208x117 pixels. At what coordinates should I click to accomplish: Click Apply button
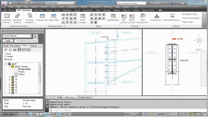pyautogui.click(x=8, y=41)
